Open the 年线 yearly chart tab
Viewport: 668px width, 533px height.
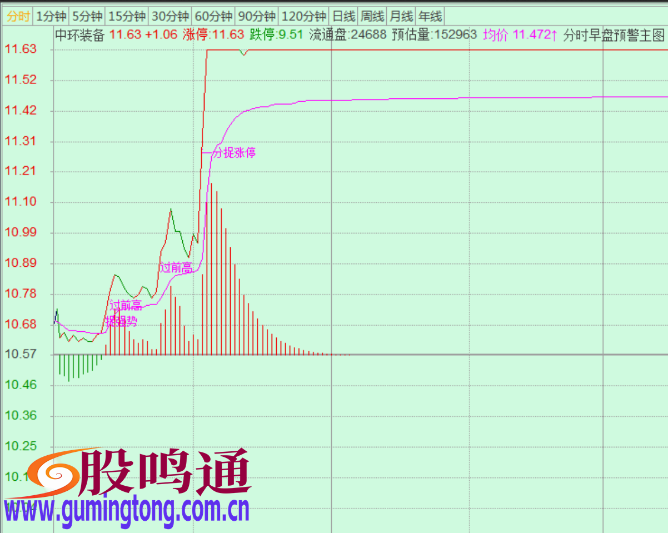click(429, 16)
